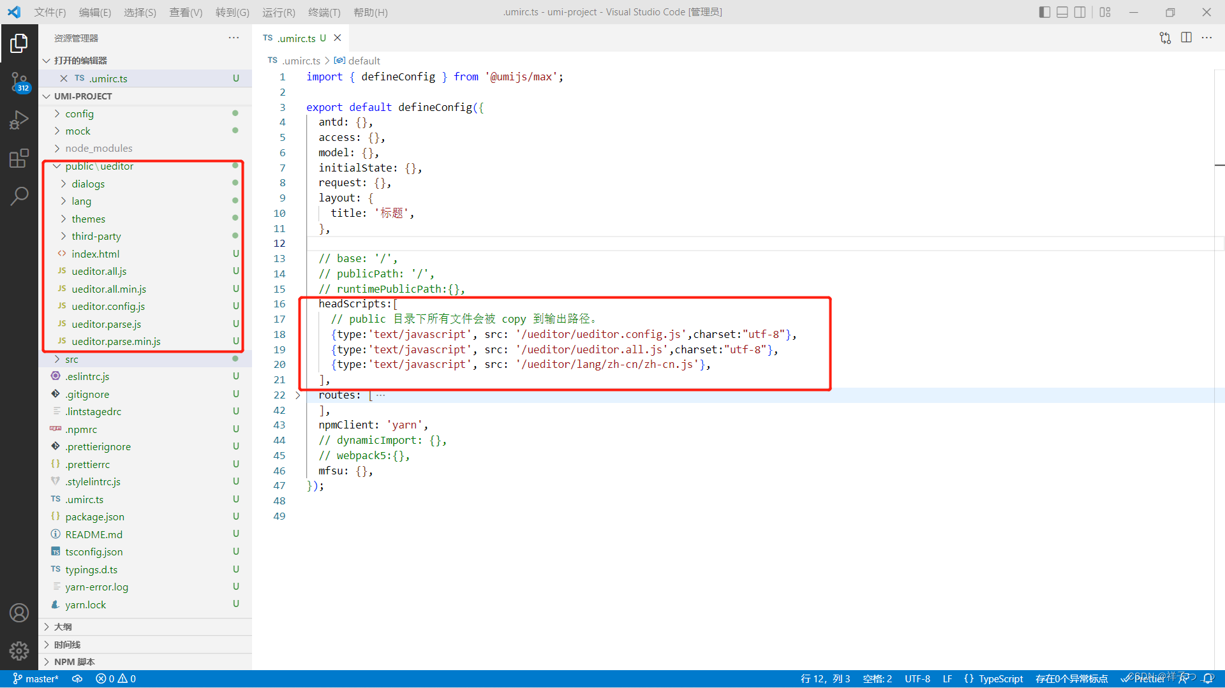This screenshot has width=1225, height=688.
Task: Open ueditor.parse.min.js file
Action: coord(145,341)
